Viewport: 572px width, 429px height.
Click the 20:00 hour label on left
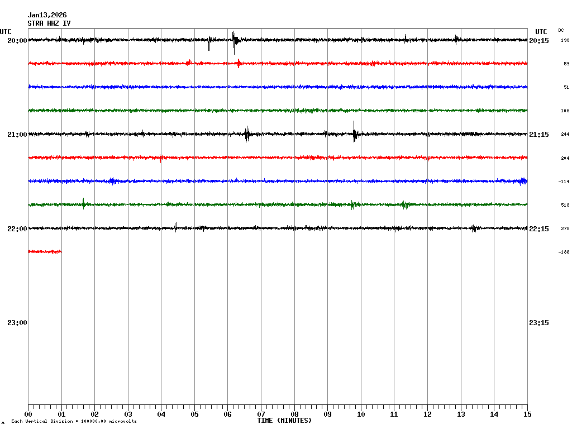(x=17, y=41)
